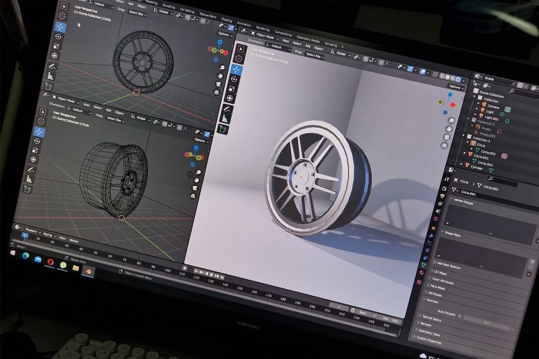Open the Marker menu in the timeline

click(75, 240)
